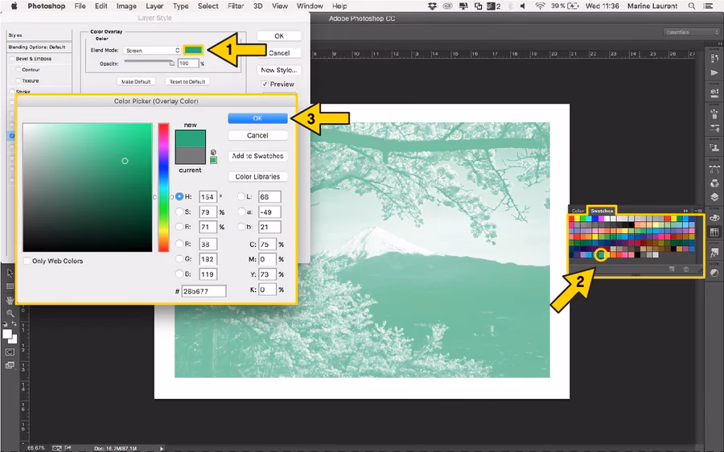This screenshot has width=724, height=452.
Task: Switch to the Color tab
Action: [x=578, y=211]
